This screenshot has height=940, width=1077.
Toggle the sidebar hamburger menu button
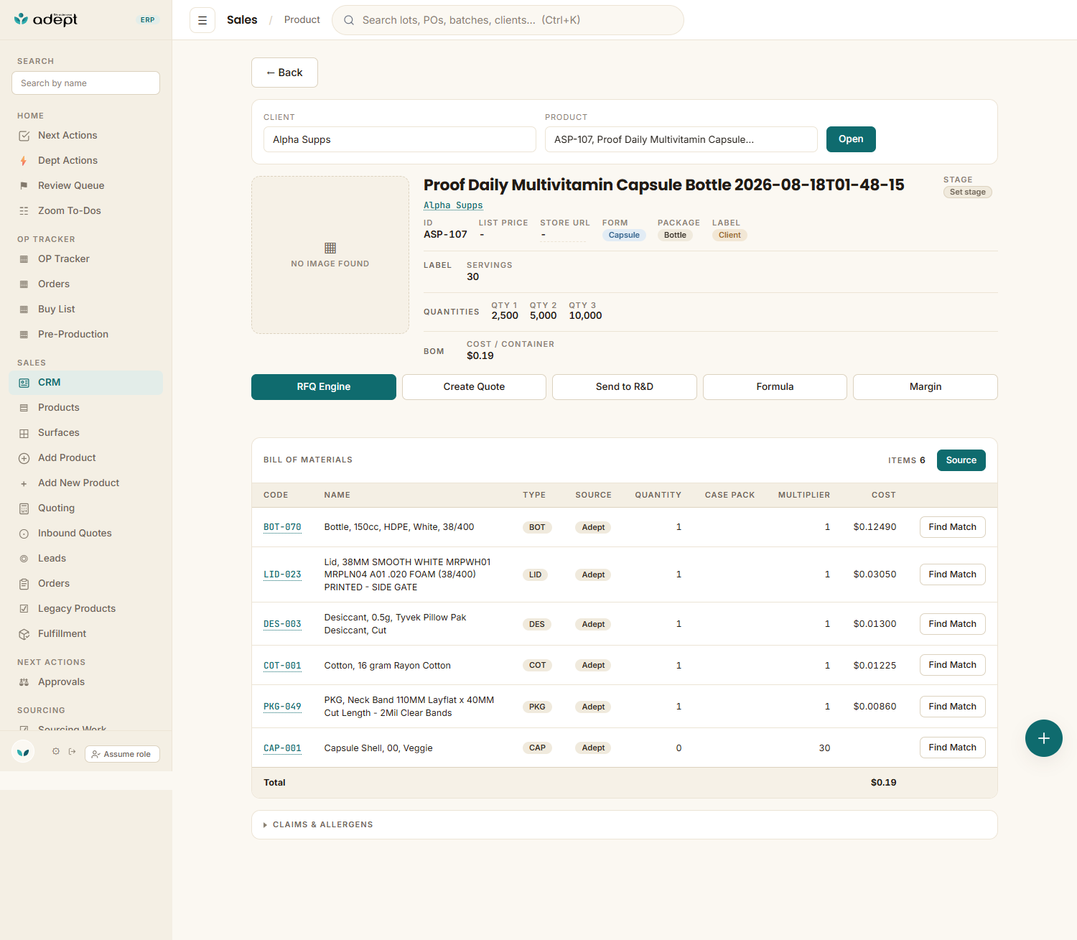[x=202, y=20]
